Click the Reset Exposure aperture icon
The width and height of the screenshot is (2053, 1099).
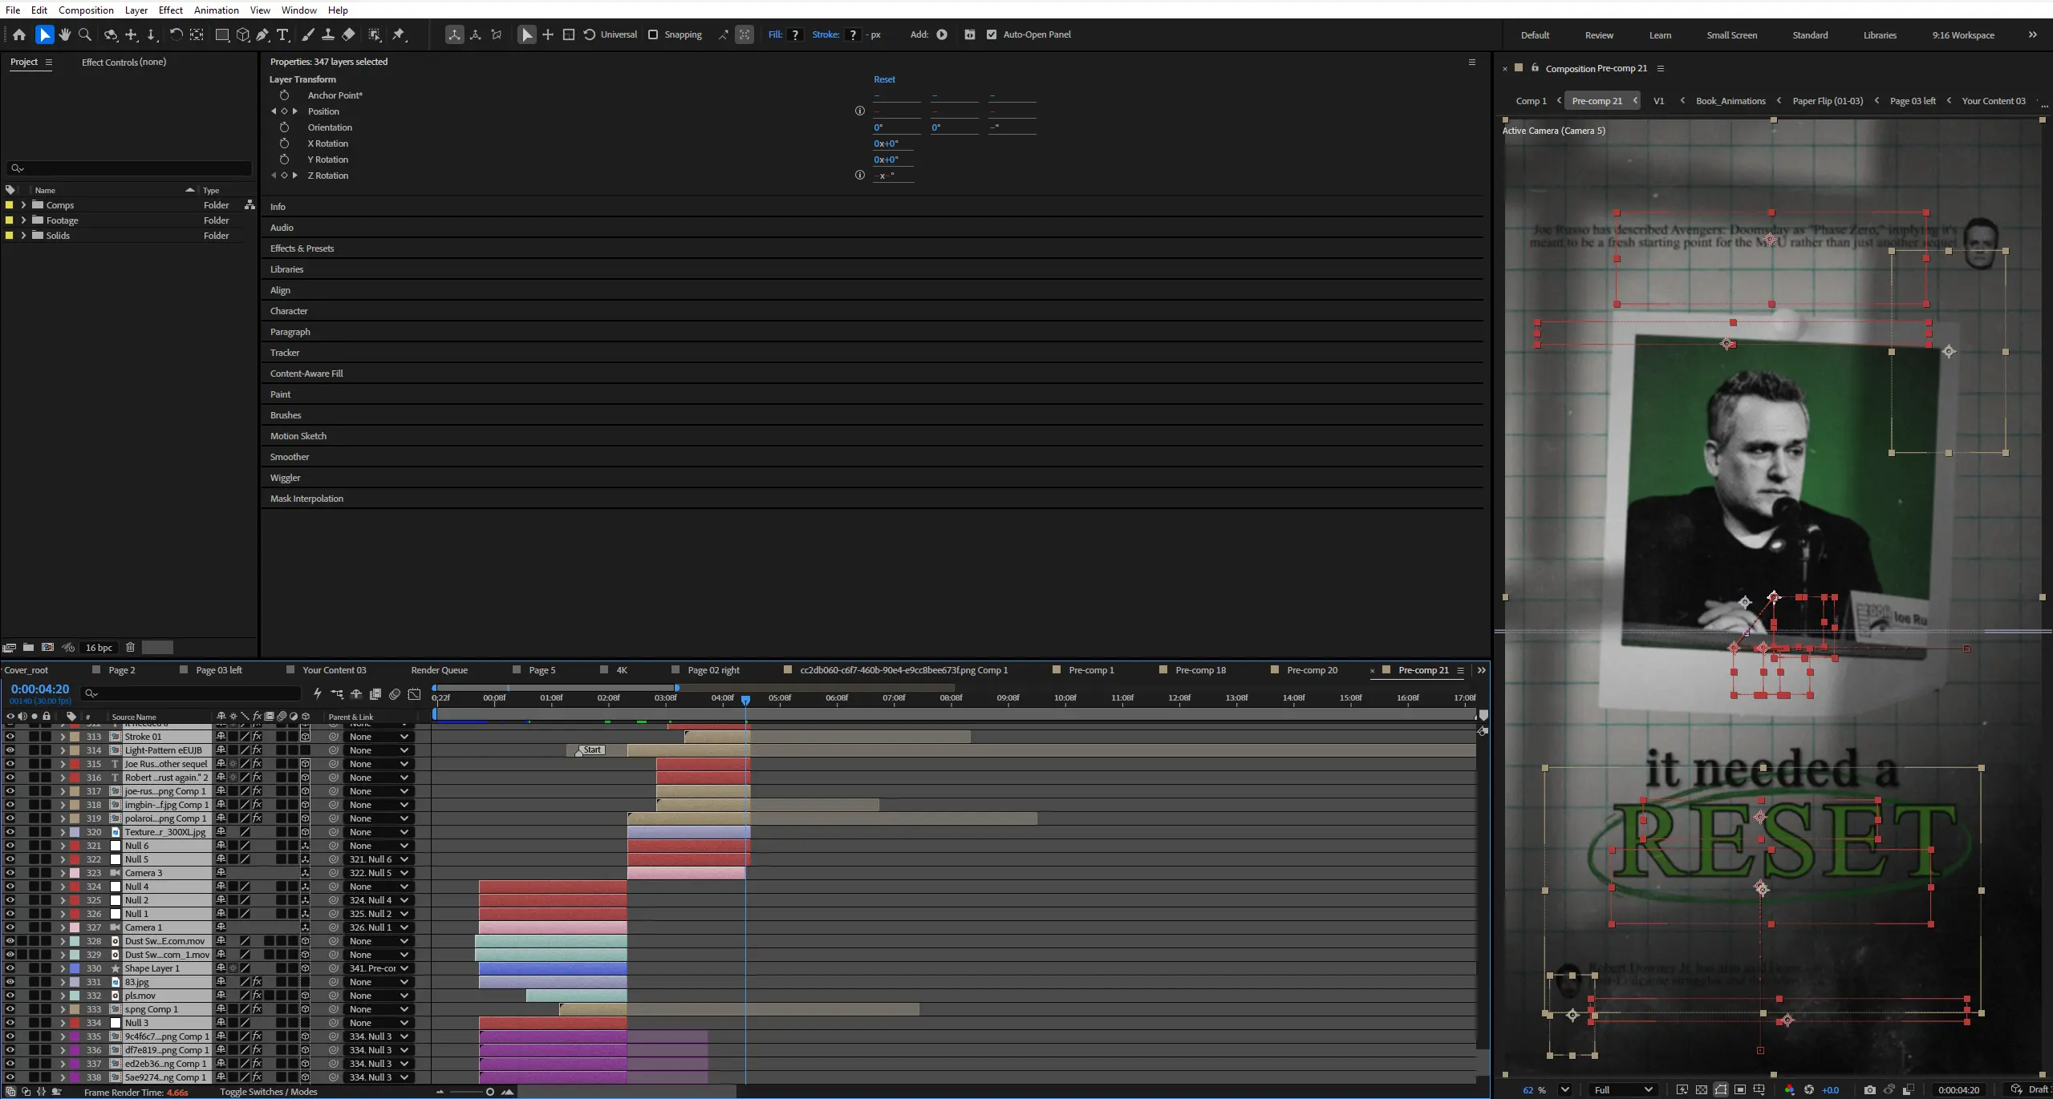[x=1809, y=1089]
